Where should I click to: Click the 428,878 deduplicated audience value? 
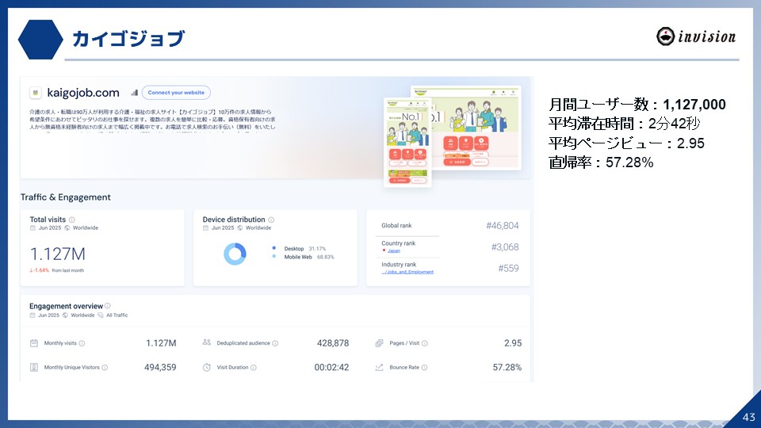[x=333, y=343]
